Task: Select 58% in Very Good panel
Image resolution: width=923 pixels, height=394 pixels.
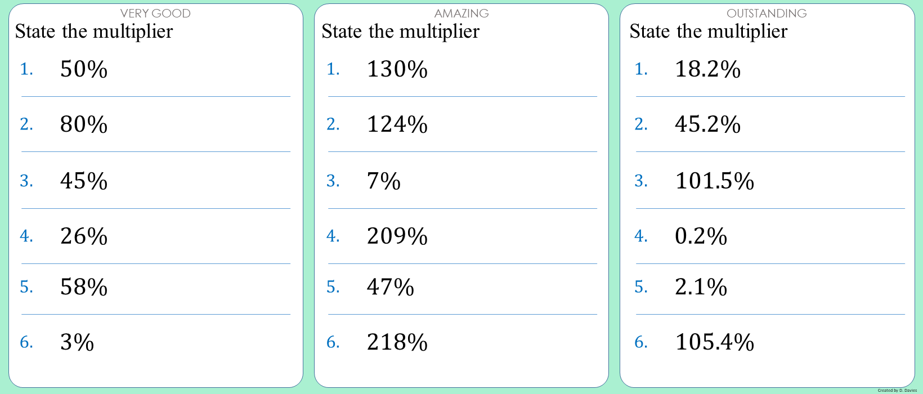Action: click(84, 287)
